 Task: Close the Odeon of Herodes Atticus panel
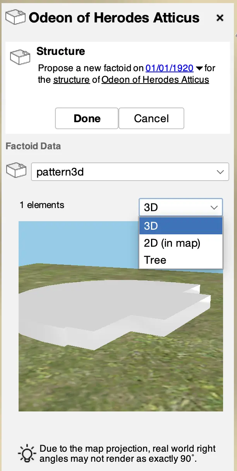pos(220,18)
